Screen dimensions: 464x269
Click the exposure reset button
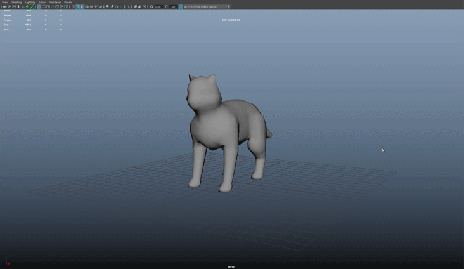[x=152, y=7]
